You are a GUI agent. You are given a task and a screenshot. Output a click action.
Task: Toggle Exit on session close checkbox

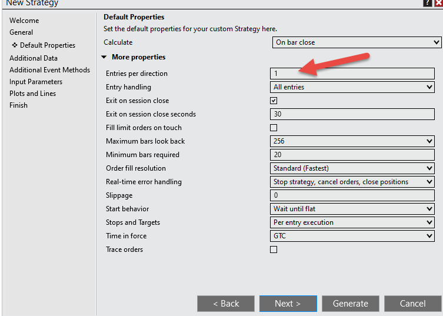[274, 101]
